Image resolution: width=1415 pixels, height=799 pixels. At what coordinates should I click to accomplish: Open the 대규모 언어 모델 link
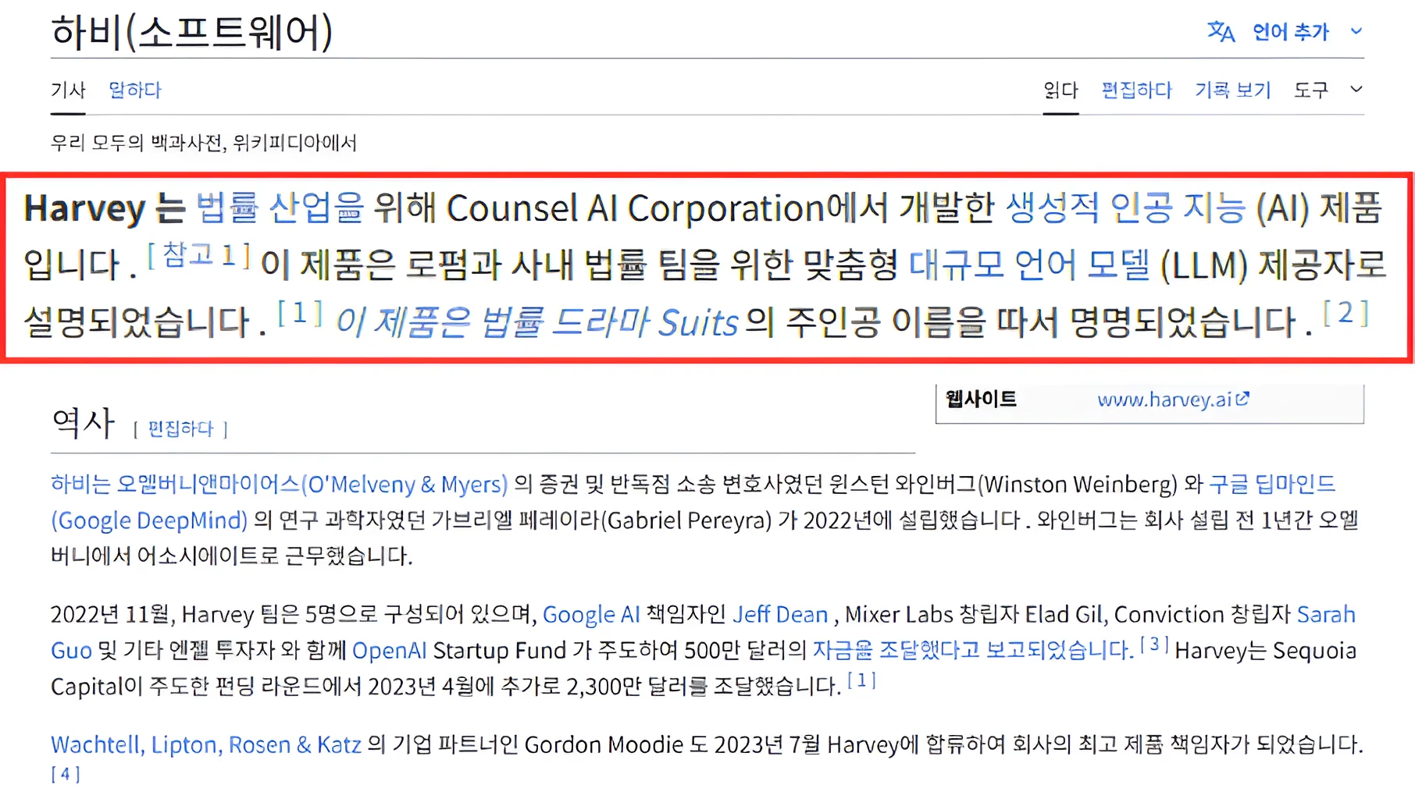[x=1029, y=265]
